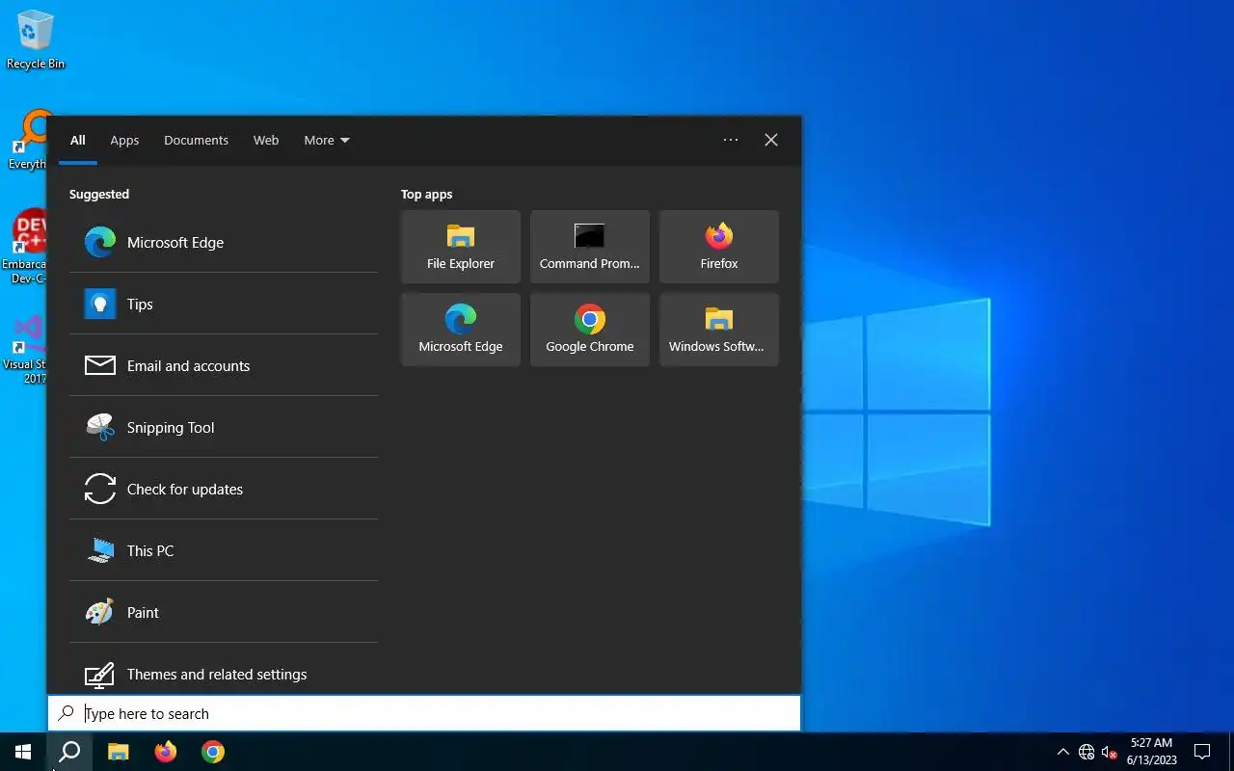Close the search panel
1234x771 pixels.
tap(771, 140)
